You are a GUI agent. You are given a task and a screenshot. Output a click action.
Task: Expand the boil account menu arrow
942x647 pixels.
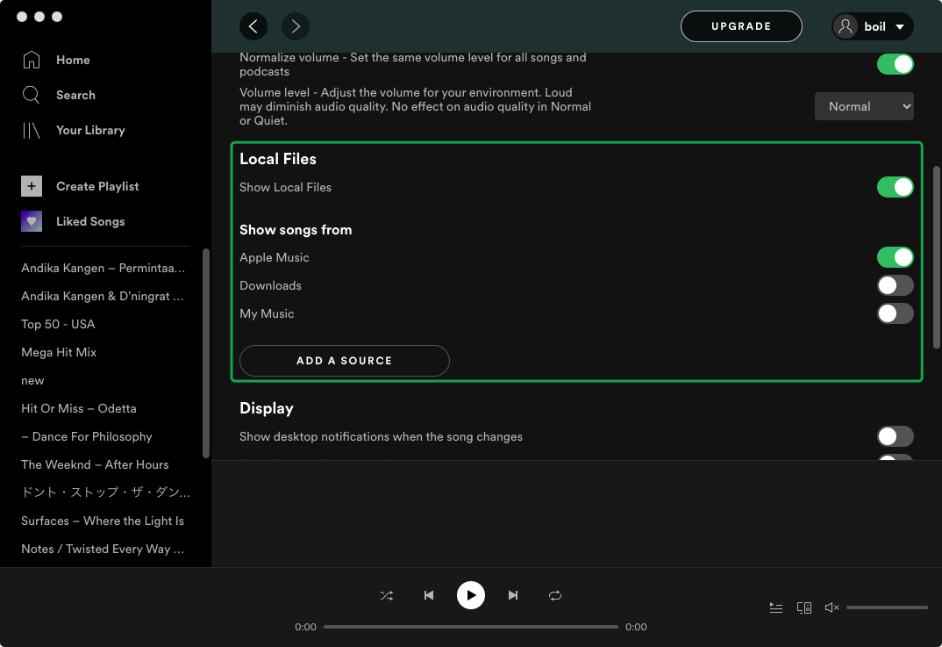(x=900, y=27)
